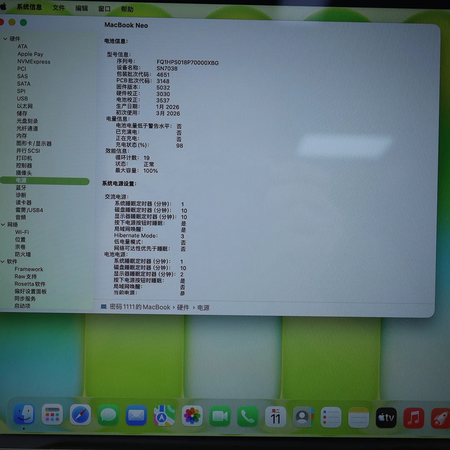Select 蓝牙 in the sidebar

point(21,187)
